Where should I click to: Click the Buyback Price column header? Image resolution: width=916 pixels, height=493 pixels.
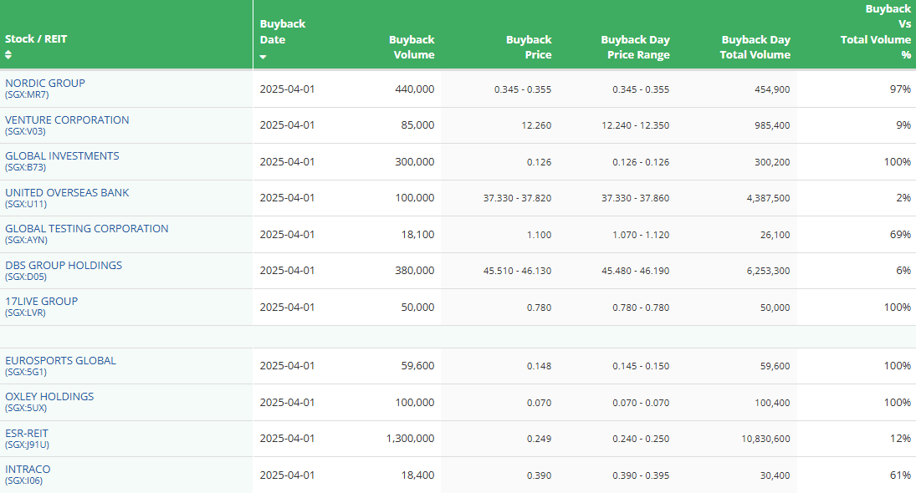[528, 48]
